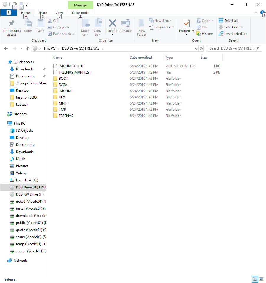Expand the Open button dropdown arrow
The height and width of the screenshot is (283, 266).
213,21
